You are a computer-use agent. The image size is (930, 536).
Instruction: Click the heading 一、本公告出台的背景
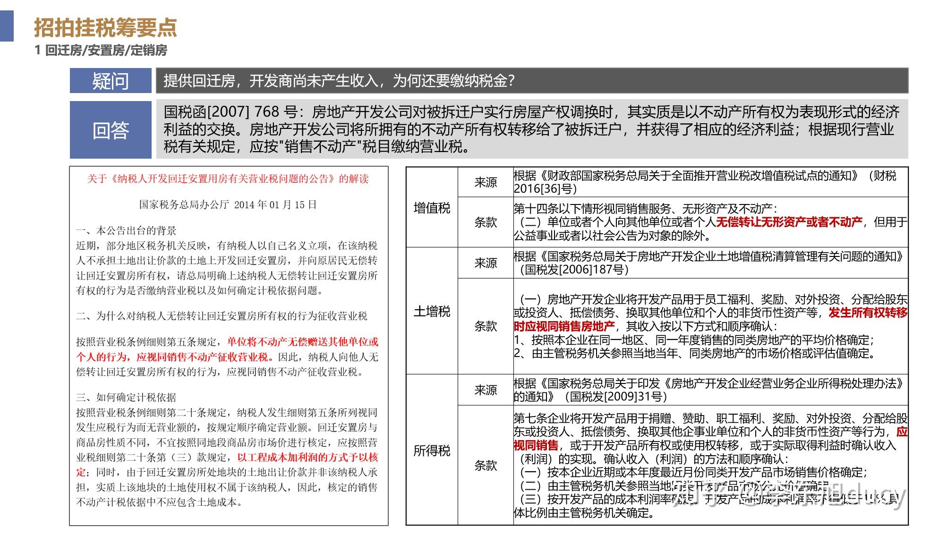[x=126, y=231]
